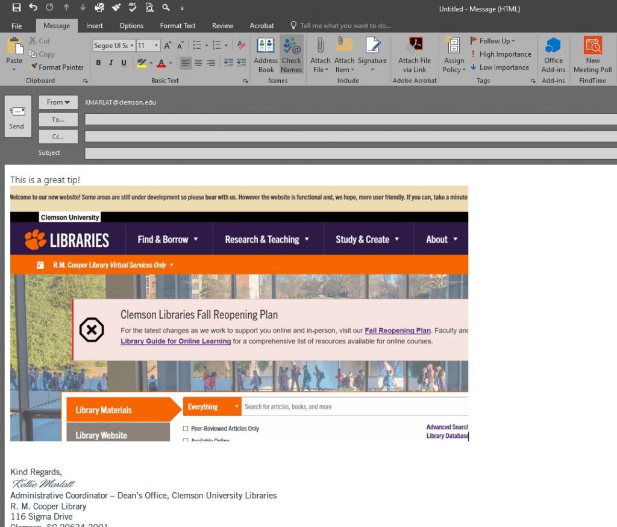
Task: Toggle underline formatting
Action: pyautogui.click(x=124, y=63)
